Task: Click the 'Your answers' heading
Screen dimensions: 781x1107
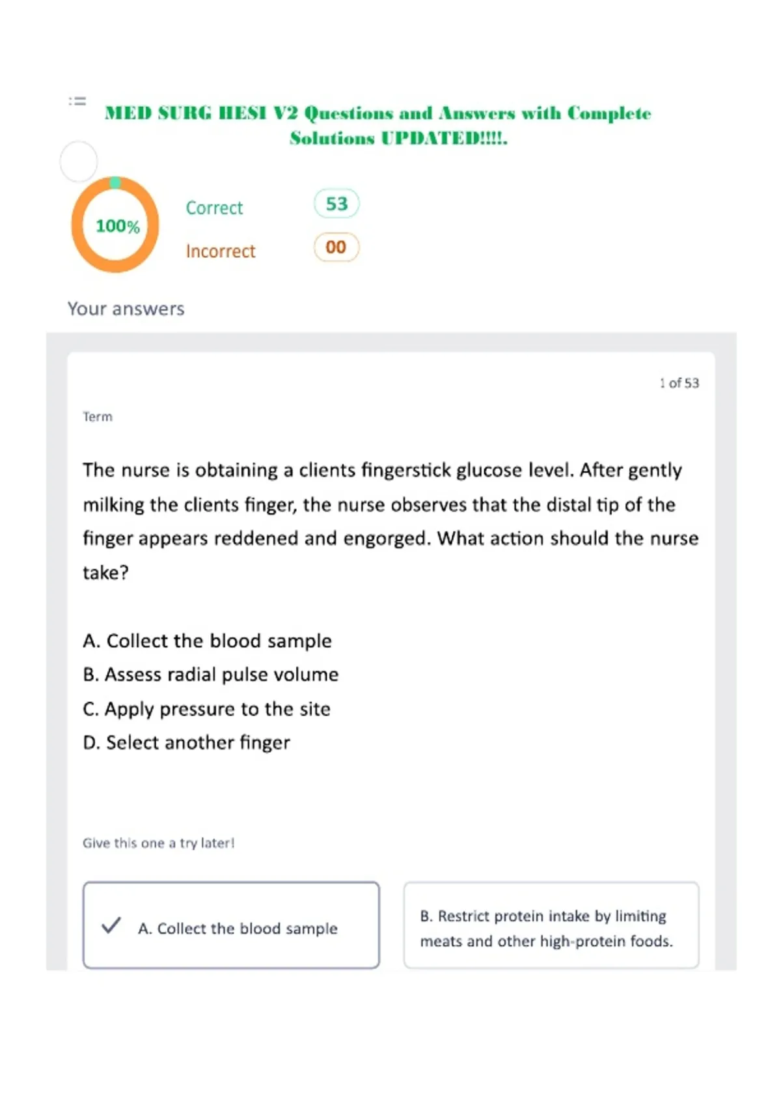Action: [x=126, y=309]
